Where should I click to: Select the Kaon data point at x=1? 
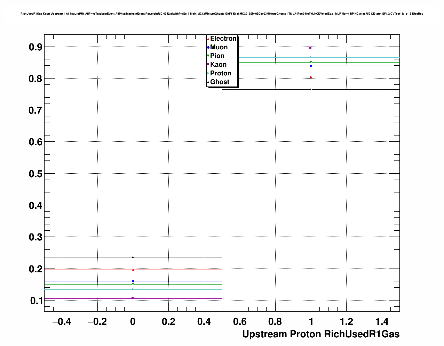[x=310, y=48]
